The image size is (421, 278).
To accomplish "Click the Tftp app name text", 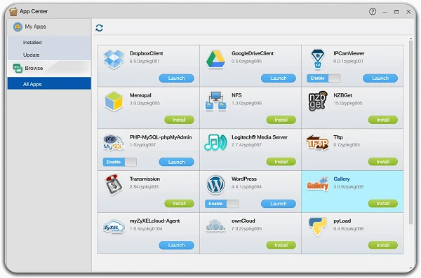I will coord(338,137).
